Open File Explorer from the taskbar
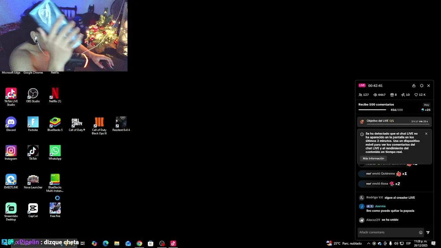The image size is (441, 248). (117, 244)
